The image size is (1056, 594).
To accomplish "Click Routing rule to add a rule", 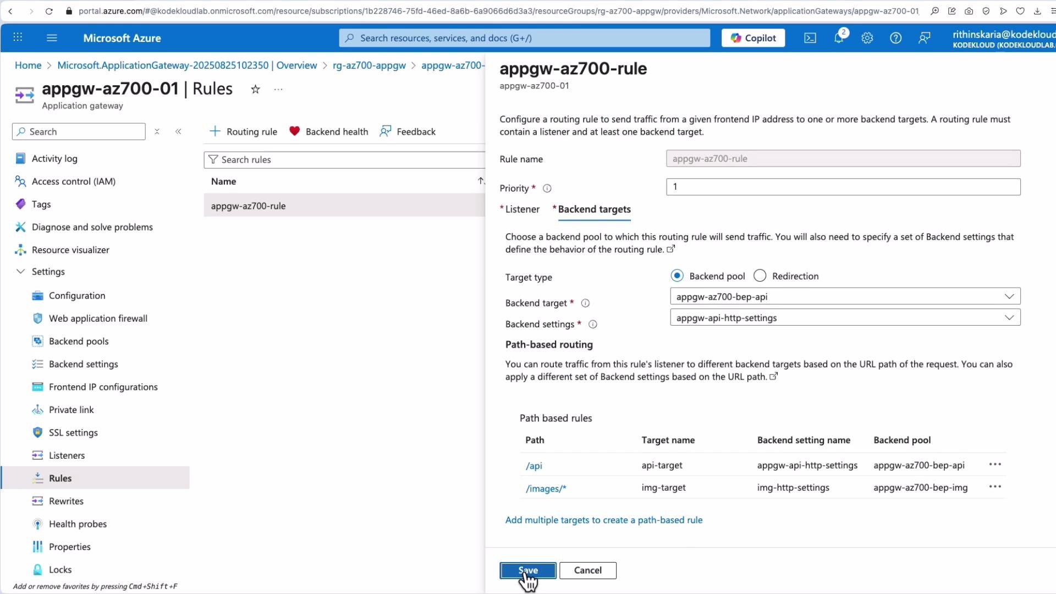I will [x=244, y=131].
